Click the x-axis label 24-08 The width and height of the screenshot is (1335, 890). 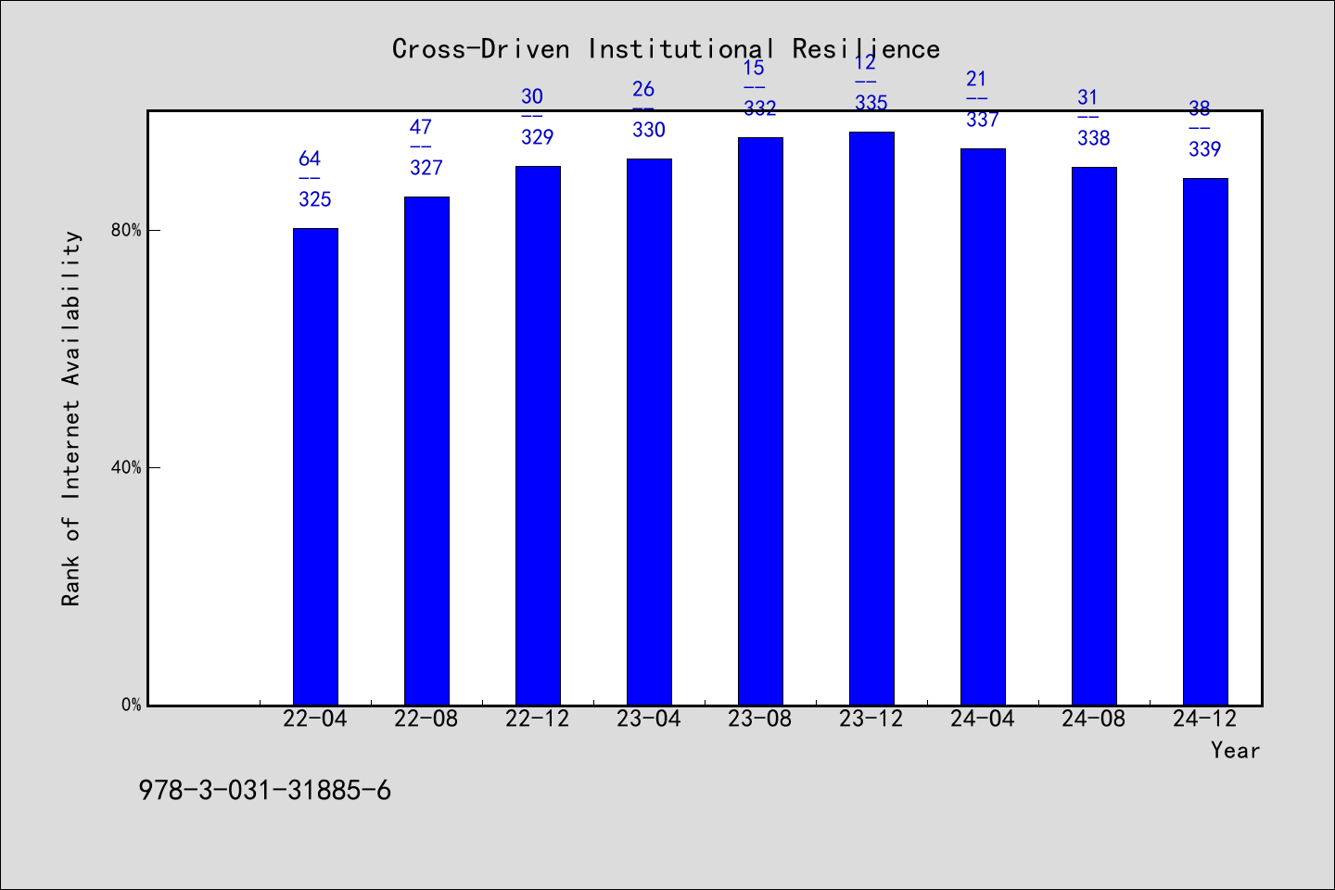(1094, 718)
